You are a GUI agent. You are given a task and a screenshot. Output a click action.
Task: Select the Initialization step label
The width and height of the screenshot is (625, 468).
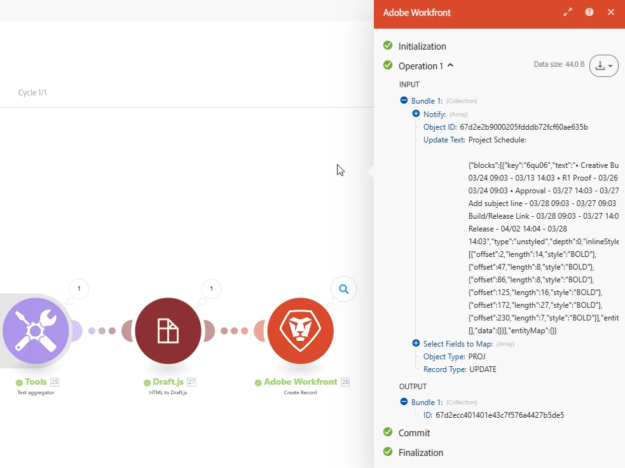pyautogui.click(x=422, y=46)
